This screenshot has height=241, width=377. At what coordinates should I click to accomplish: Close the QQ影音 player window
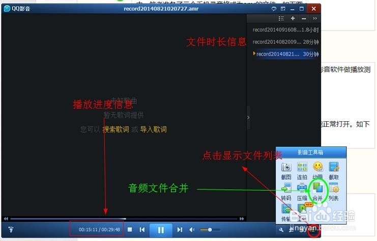coord(313,9)
